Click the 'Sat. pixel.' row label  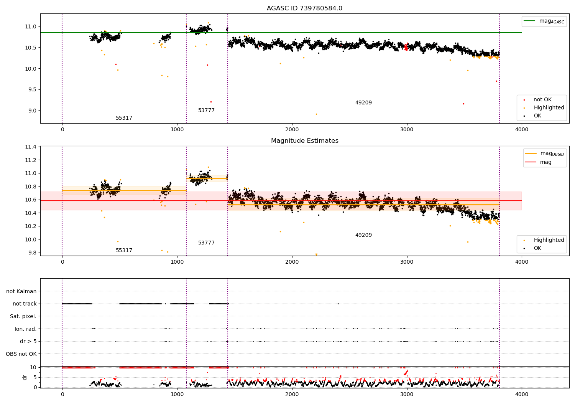pyautogui.click(x=23, y=317)
